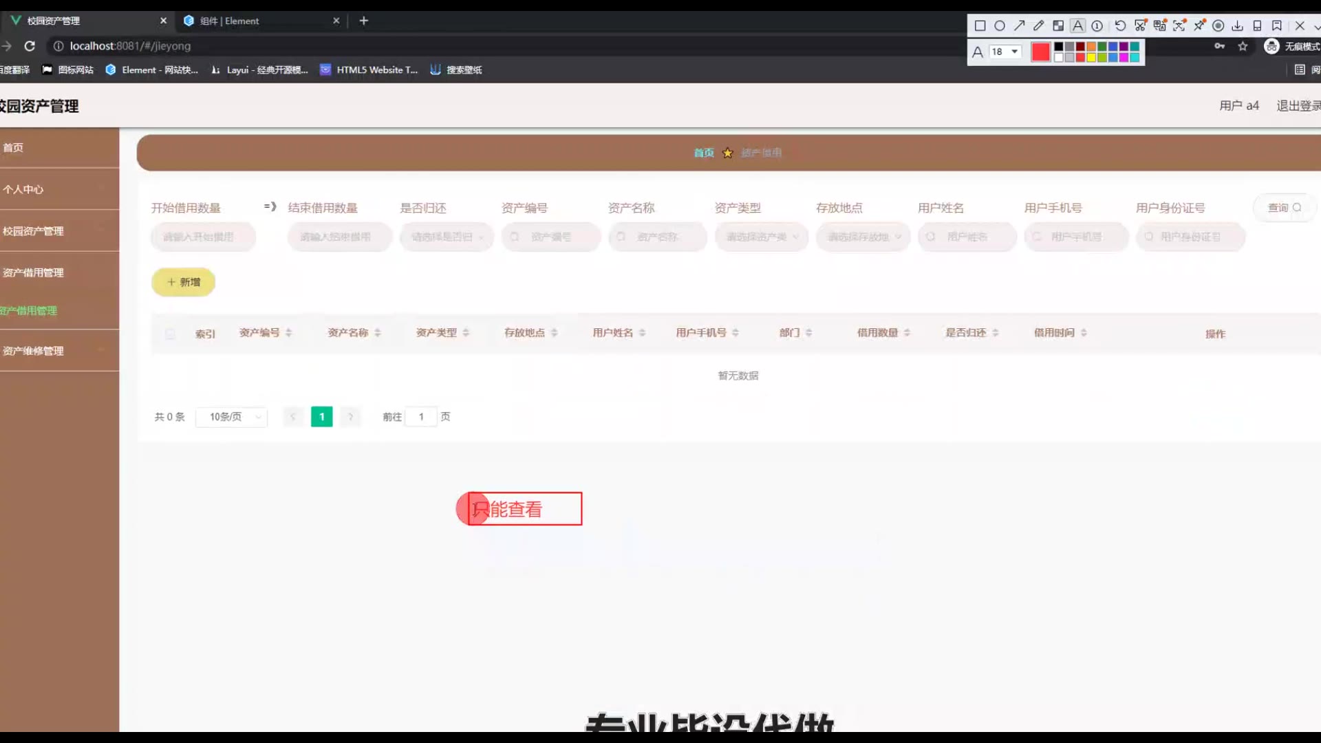Select the numbered marker tool
The width and height of the screenshot is (1321, 743).
click(x=1097, y=25)
